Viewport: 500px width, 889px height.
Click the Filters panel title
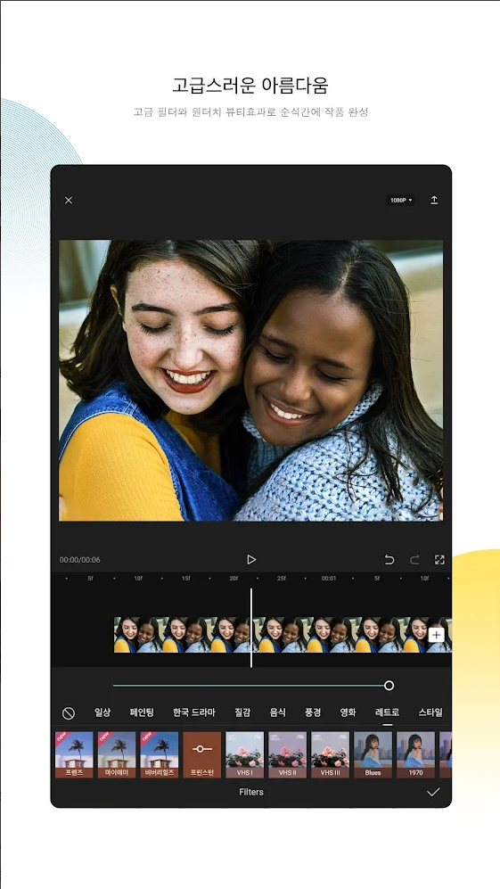[251, 792]
